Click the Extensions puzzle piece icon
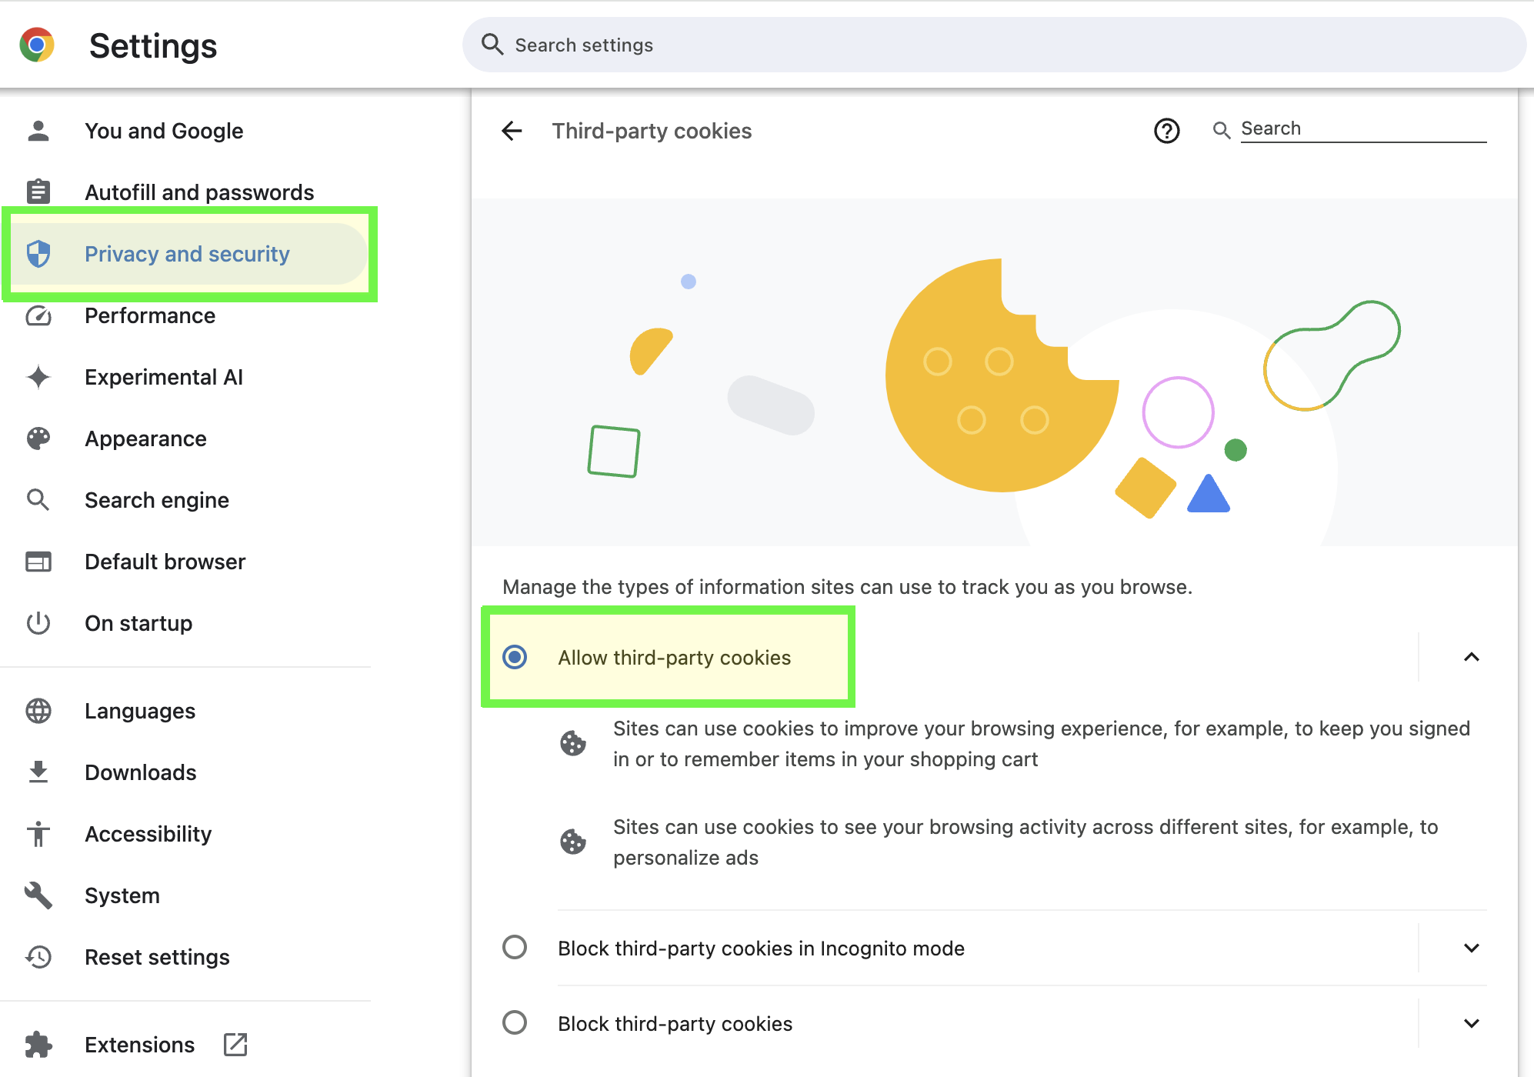1534x1077 pixels. tap(38, 1045)
